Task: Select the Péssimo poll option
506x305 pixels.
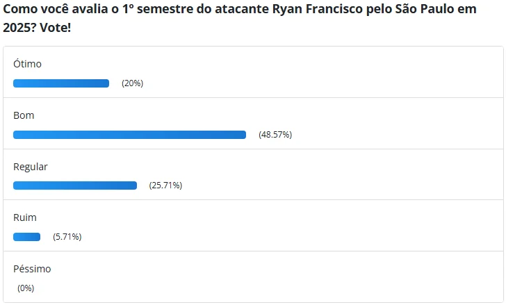Action: (x=32, y=269)
